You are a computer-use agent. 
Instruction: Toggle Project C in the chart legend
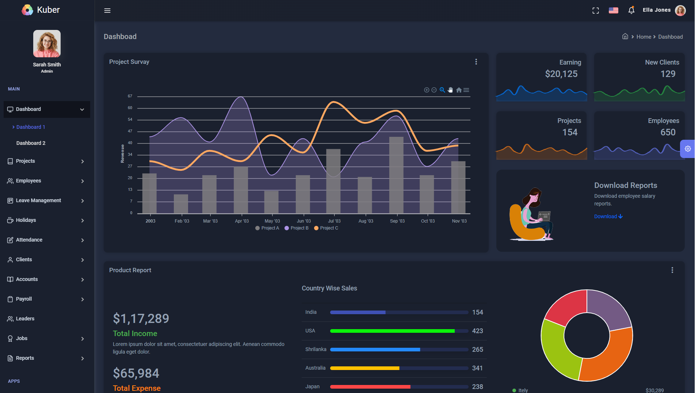[326, 228]
